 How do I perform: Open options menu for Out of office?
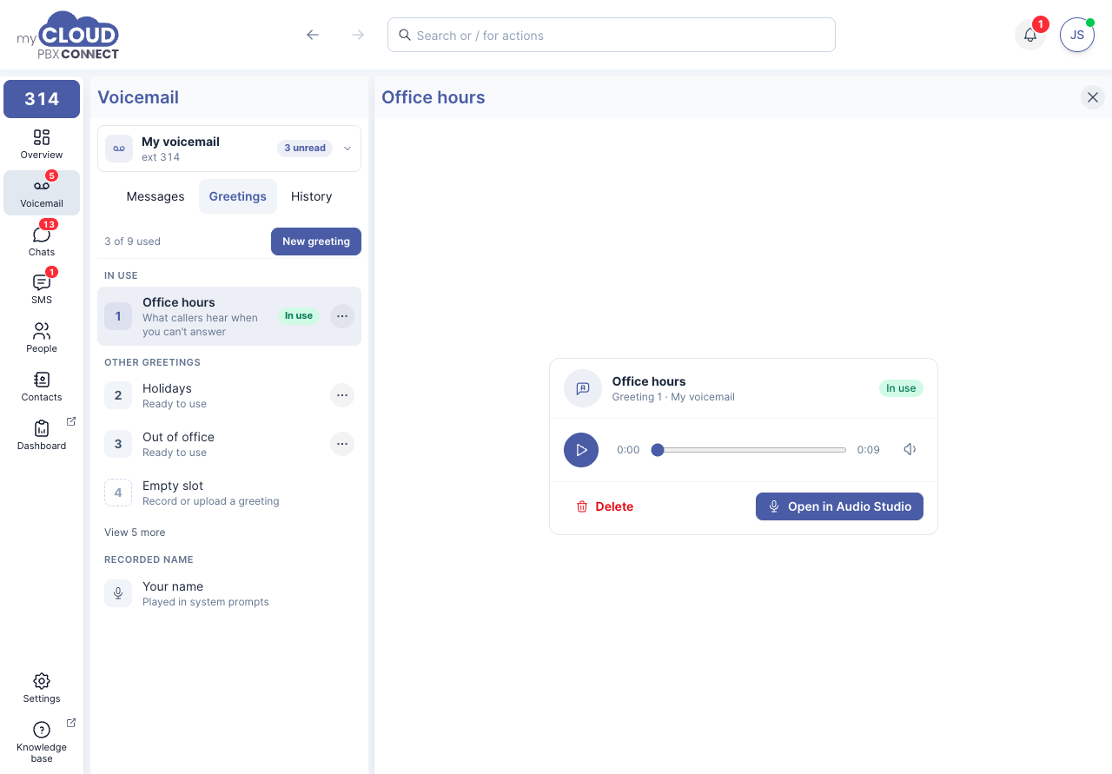(x=342, y=444)
